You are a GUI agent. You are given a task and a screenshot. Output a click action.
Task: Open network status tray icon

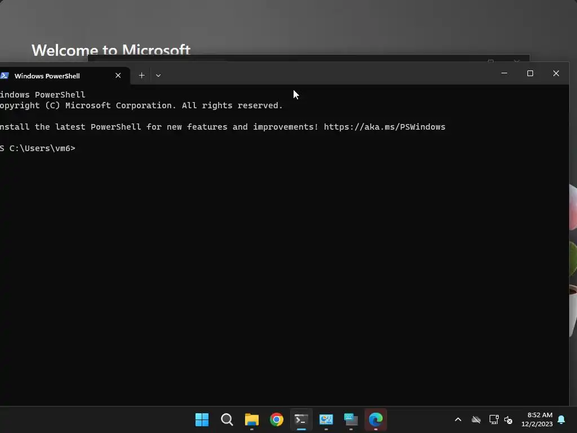click(494, 419)
